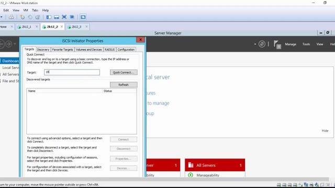Screen dimensions: 335x188
Task: Enter VMware full screen mode
Action: tap(64, 17)
